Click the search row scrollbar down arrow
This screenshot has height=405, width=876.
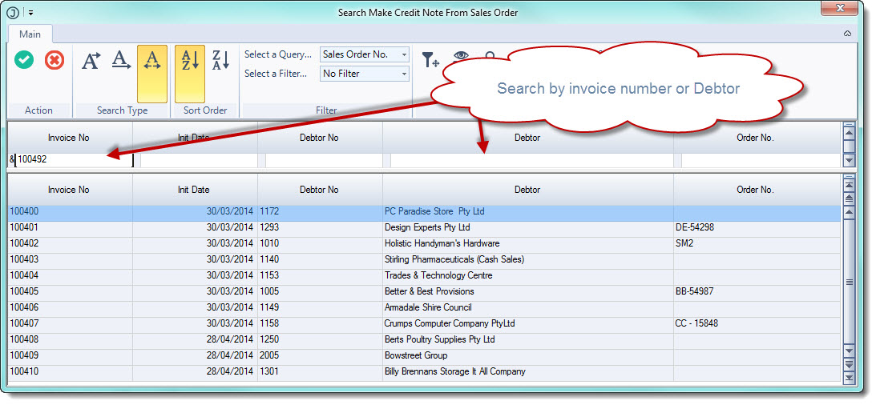[x=850, y=160]
